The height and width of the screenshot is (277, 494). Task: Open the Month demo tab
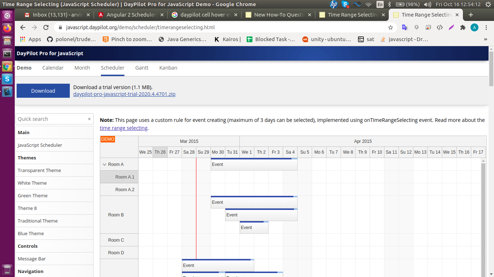coord(82,68)
